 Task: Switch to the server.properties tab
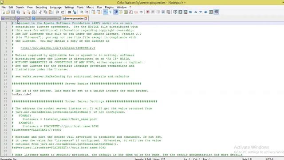tap(75, 19)
